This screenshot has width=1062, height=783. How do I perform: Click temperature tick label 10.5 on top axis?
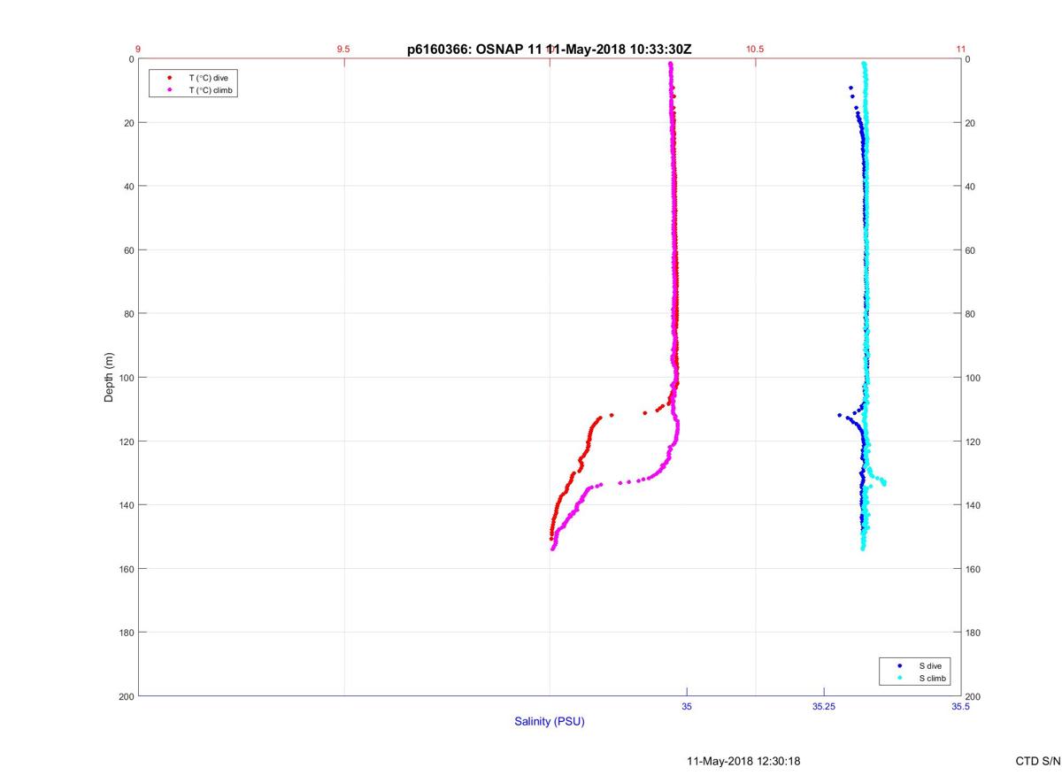click(755, 50)
